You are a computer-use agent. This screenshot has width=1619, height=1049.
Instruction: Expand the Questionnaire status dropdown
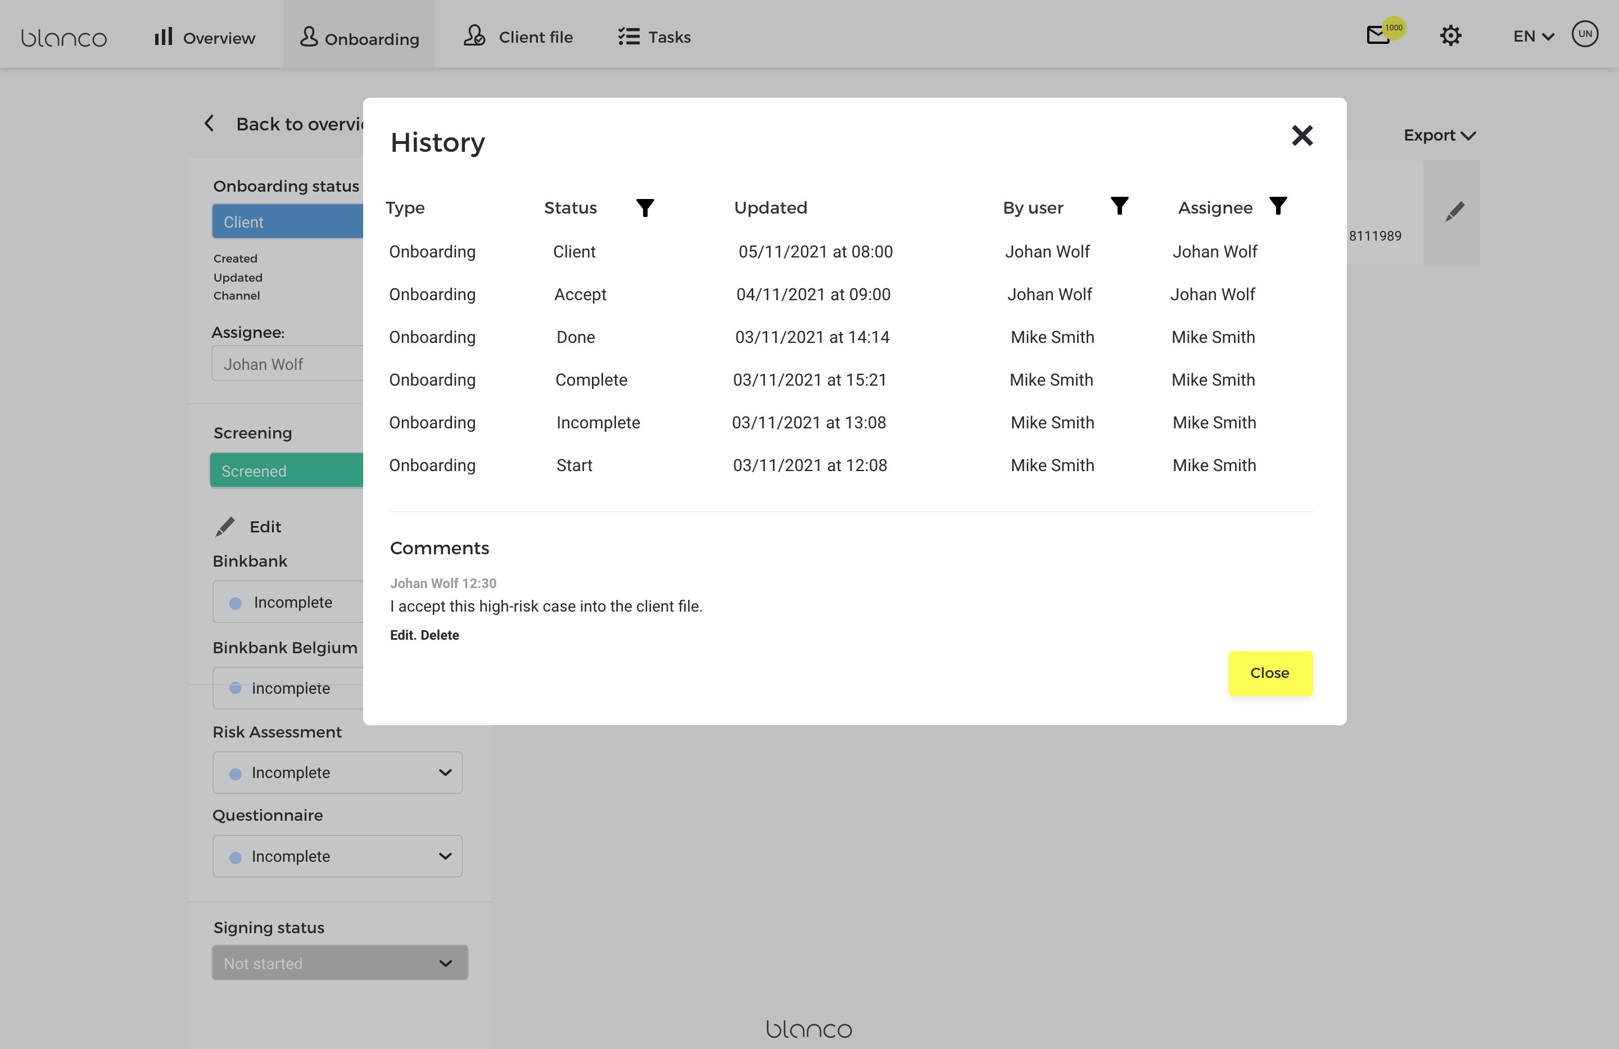(x=337, y=856)
